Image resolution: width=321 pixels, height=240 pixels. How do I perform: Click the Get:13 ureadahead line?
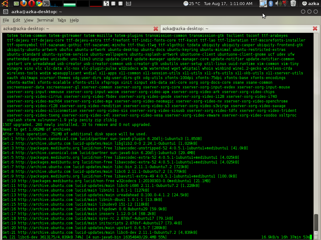(96, 195)
